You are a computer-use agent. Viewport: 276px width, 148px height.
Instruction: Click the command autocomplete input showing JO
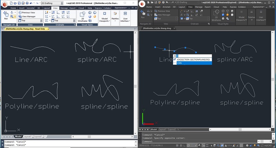(x=193, y=56)
